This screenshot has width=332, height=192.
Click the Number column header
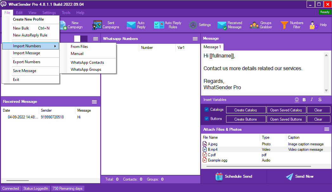[157, 48]
